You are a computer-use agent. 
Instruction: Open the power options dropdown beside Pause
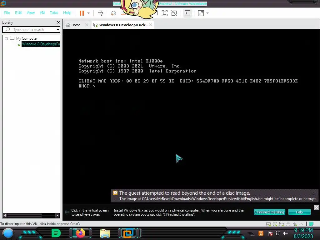pos(88,13)
